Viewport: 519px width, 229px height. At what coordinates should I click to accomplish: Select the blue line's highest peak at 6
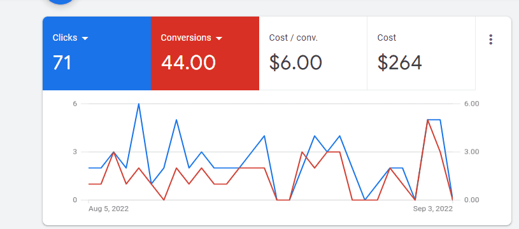(x=139, y=104)
